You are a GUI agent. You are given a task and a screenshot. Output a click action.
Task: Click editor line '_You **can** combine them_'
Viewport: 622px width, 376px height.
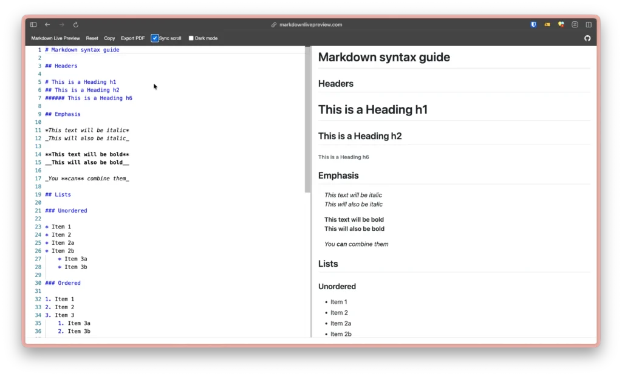[x=87, y=179]
